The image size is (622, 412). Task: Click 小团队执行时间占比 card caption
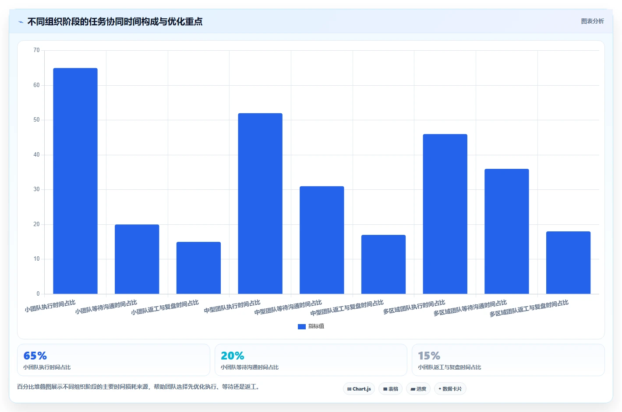tap(47, 367)
